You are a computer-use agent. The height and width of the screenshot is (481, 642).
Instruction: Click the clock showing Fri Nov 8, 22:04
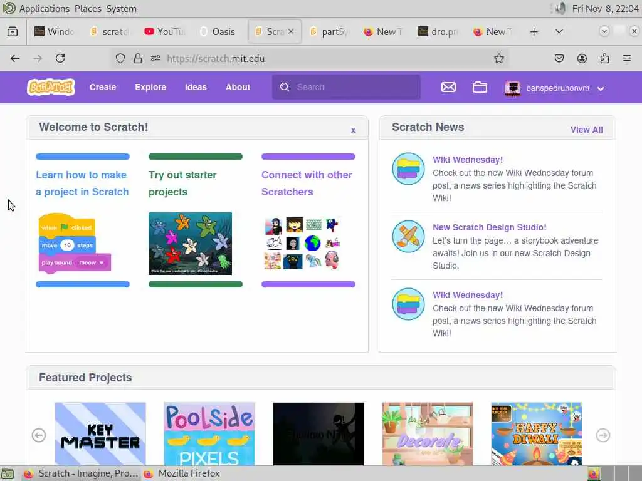(x=605, y=9)
